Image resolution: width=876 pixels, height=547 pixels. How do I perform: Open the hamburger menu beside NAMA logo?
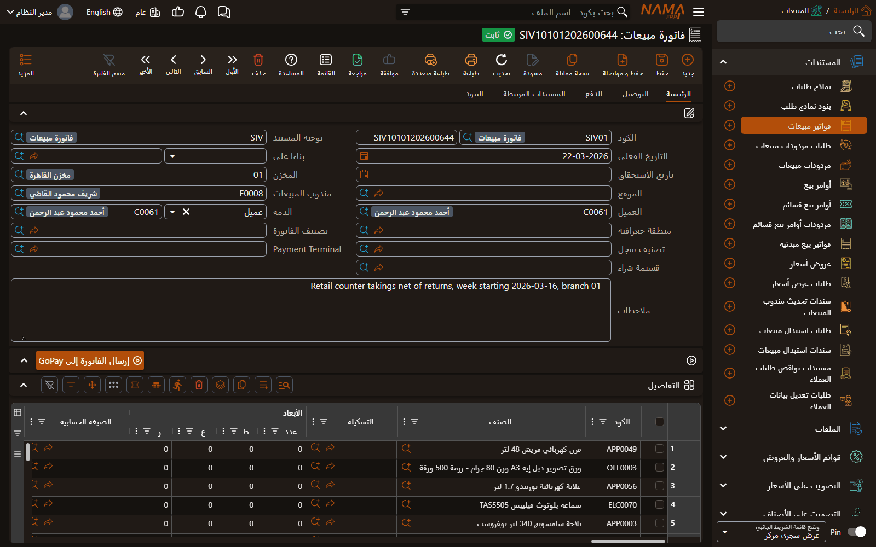pos(699,12)
